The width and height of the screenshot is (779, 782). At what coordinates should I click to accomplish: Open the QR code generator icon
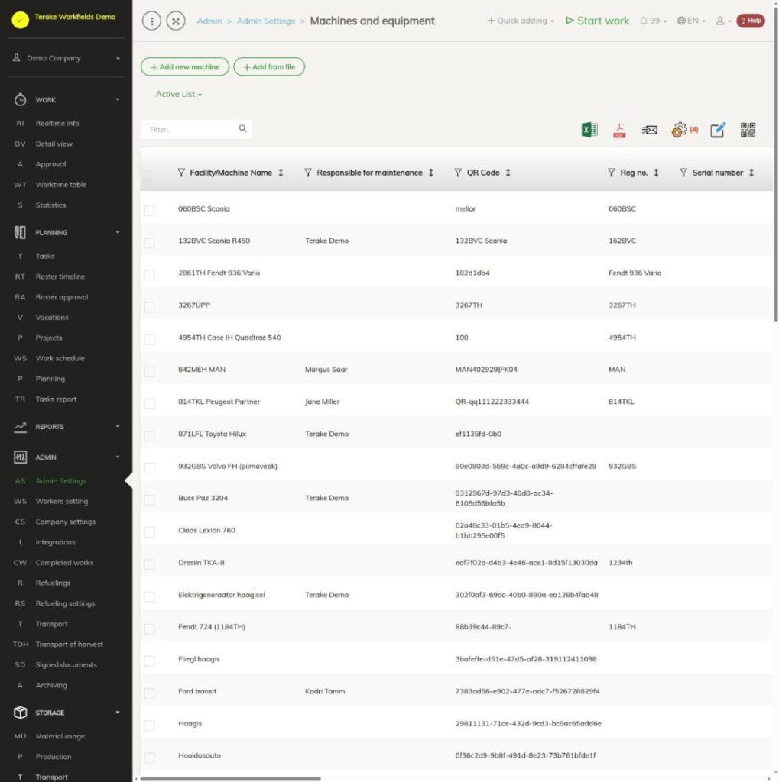tap(748, 130)
